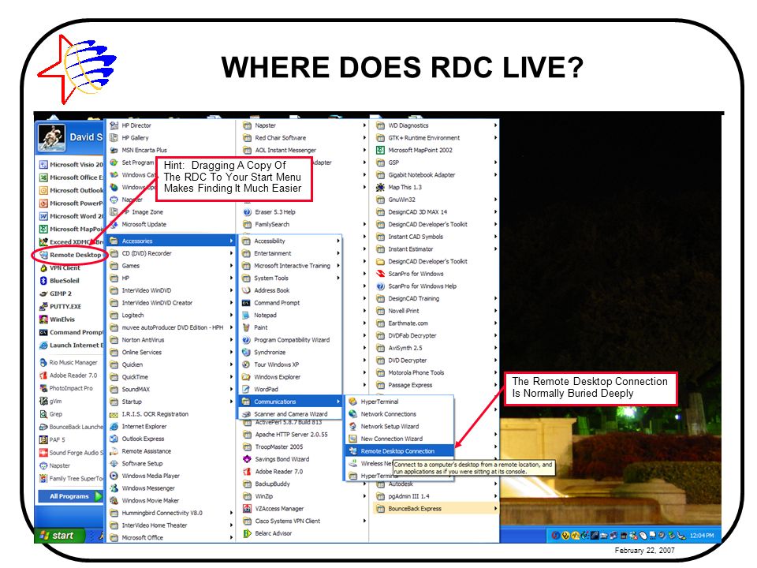Open ScanPro for Windows Help

click(416, 286)
